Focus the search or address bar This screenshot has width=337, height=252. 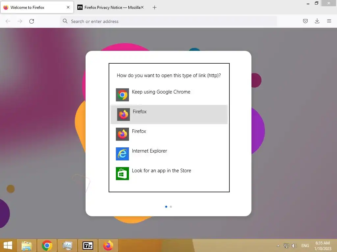(x=168, y=21)
